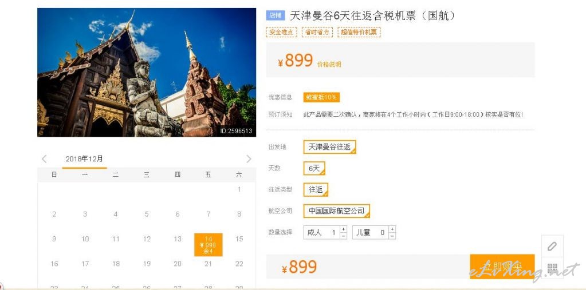Open the pencil feedback icon

click(552, 246)
